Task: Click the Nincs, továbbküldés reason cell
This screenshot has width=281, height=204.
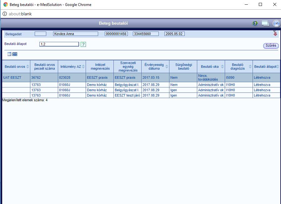Action: click(x=211, y=77)
